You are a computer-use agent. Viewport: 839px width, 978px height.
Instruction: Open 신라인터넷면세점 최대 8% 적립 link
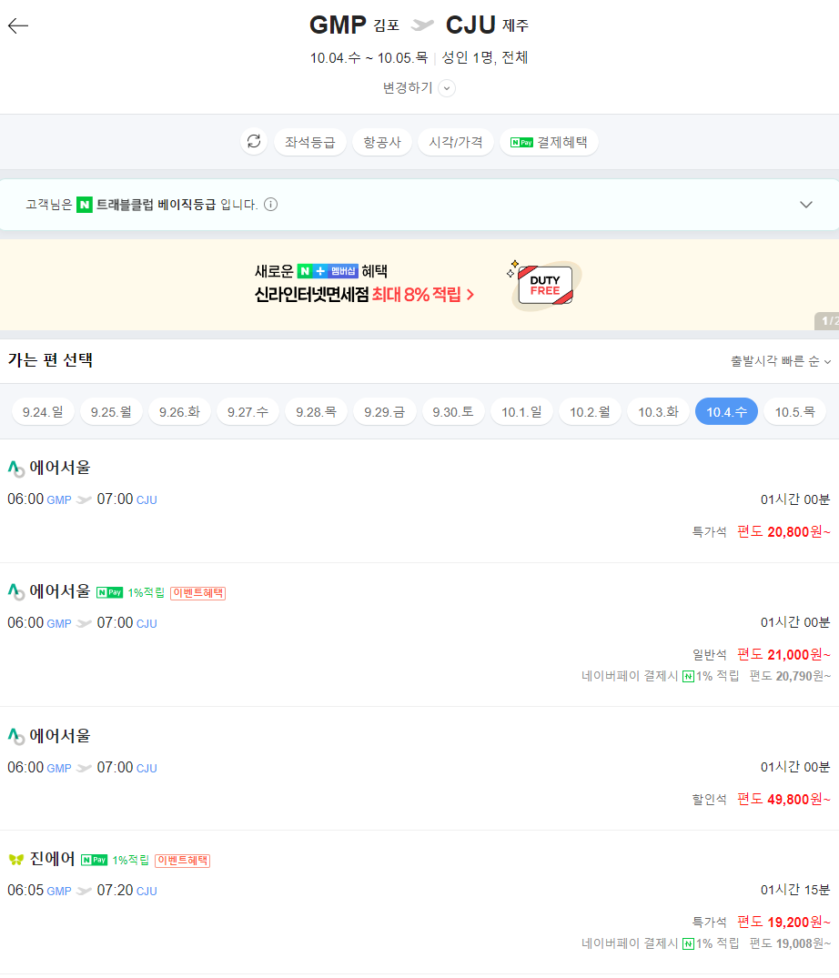364,295
